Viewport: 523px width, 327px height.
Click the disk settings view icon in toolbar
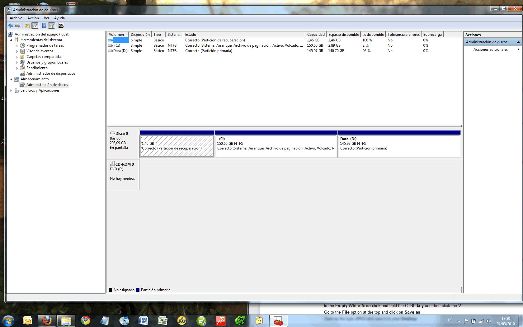pos(61,26)
